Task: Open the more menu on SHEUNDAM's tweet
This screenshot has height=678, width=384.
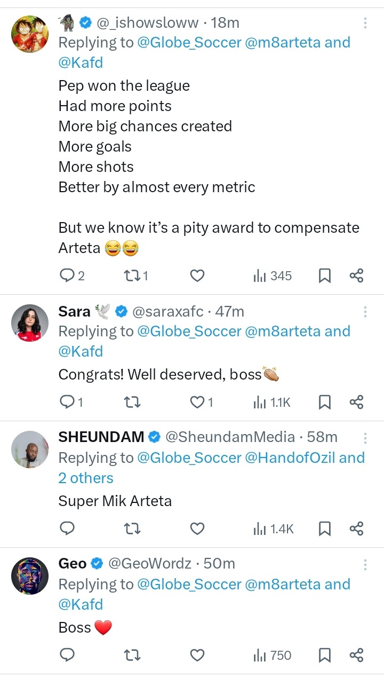Action: pyautogui.click(x=365, y=438)
